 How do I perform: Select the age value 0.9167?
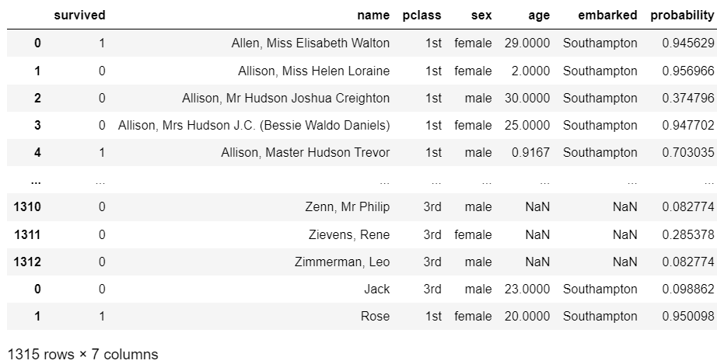tap(531, 152)
